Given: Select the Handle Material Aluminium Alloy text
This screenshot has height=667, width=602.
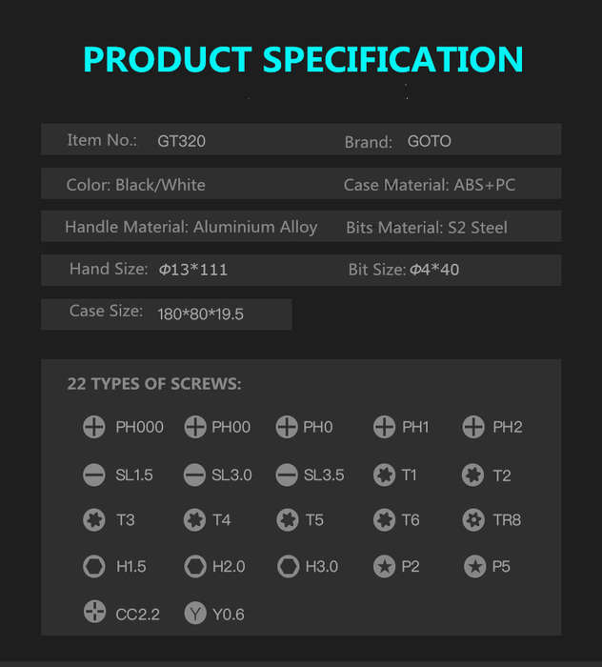Looking at the screenshot, I should [x=191, y=228].
